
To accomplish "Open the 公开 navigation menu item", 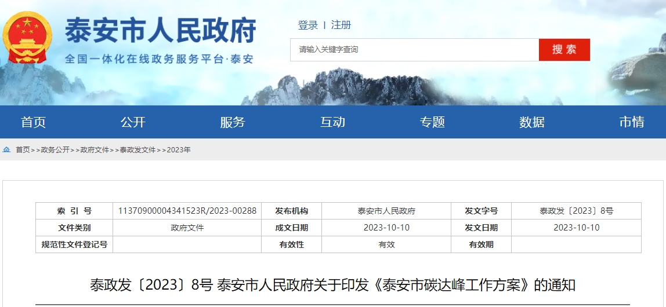I will [x=133, y=122].
